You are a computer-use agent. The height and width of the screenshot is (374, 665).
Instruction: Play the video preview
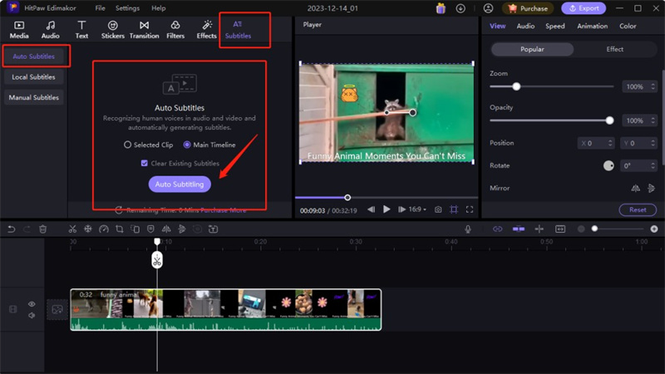pyautogui.click(x=387, y=209)
